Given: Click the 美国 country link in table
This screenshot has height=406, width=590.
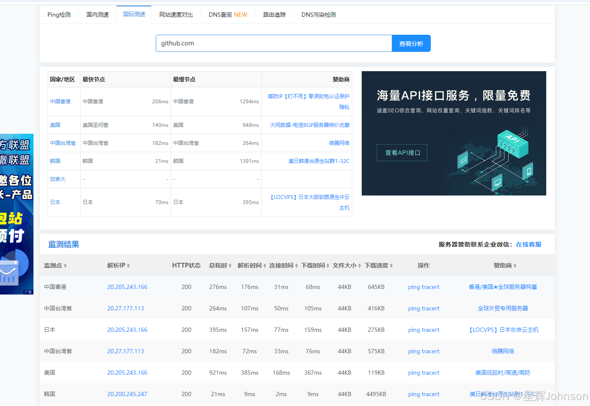Looking at the screenshot, I should coord(55,125).
